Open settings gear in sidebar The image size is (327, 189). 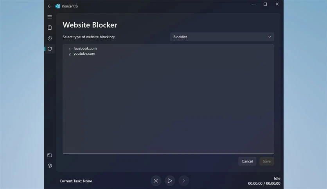[x=50, y=166]
